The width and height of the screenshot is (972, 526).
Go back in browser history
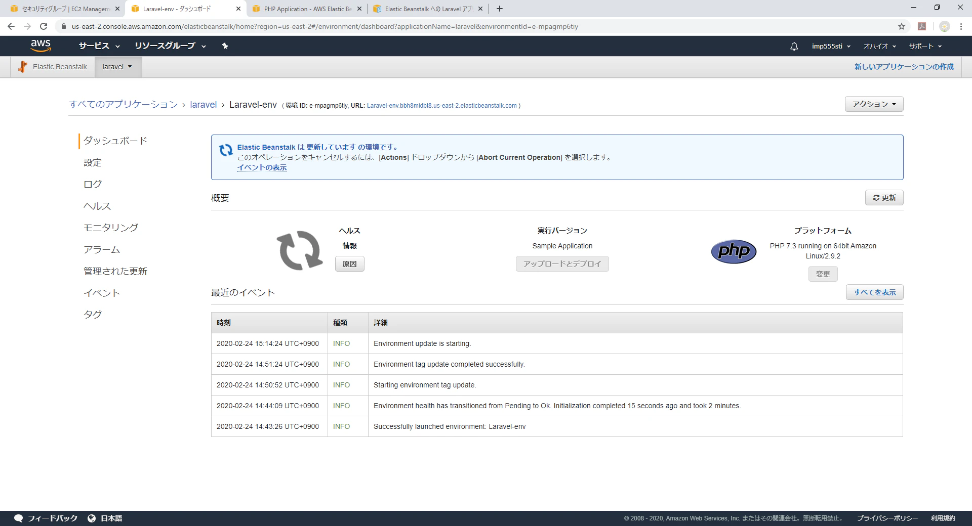11,26
